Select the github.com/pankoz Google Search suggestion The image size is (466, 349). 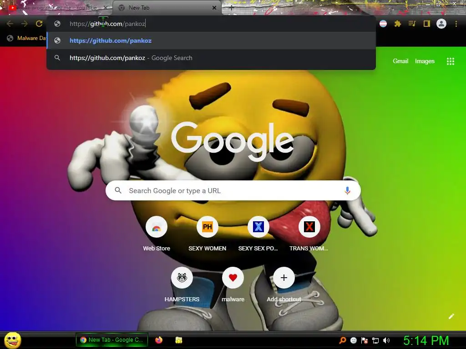[x=211, y=58]
